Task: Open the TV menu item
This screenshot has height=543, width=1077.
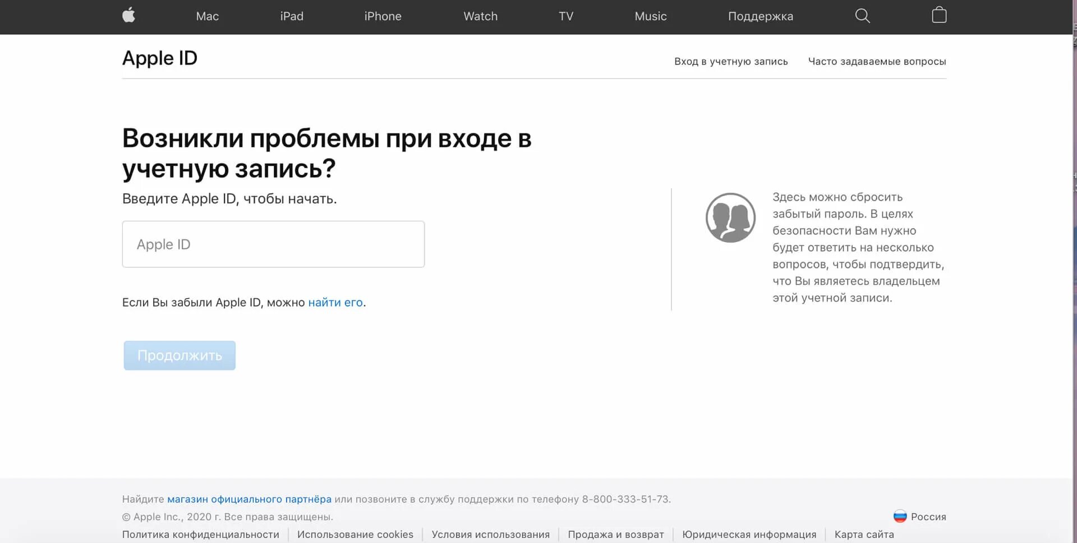Action: coord(566,16)
